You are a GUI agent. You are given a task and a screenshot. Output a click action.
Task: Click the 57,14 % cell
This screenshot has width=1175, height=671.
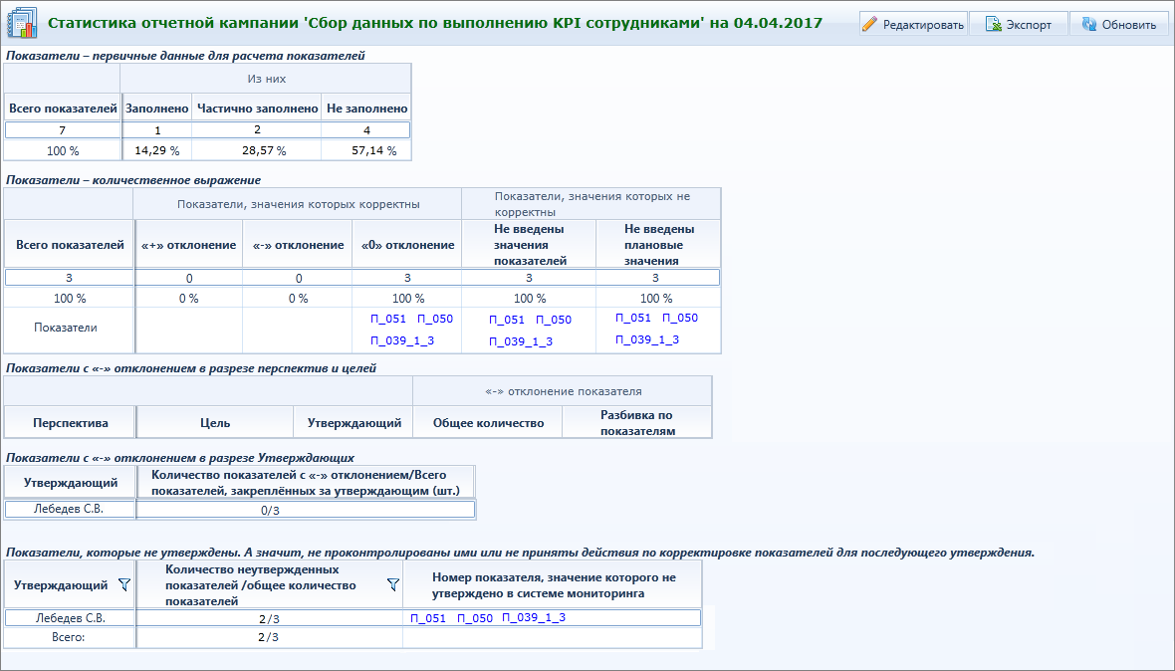[x=366, y=150]
